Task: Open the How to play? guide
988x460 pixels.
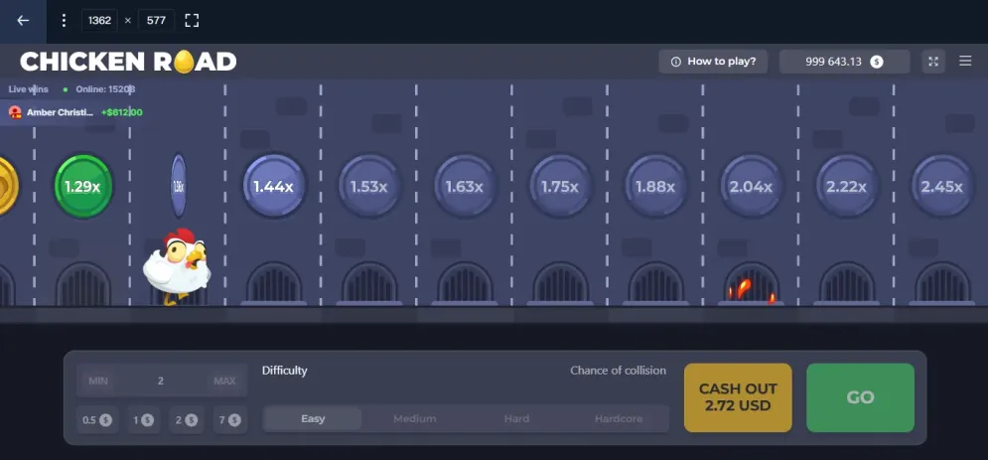Action: (713, 62)
